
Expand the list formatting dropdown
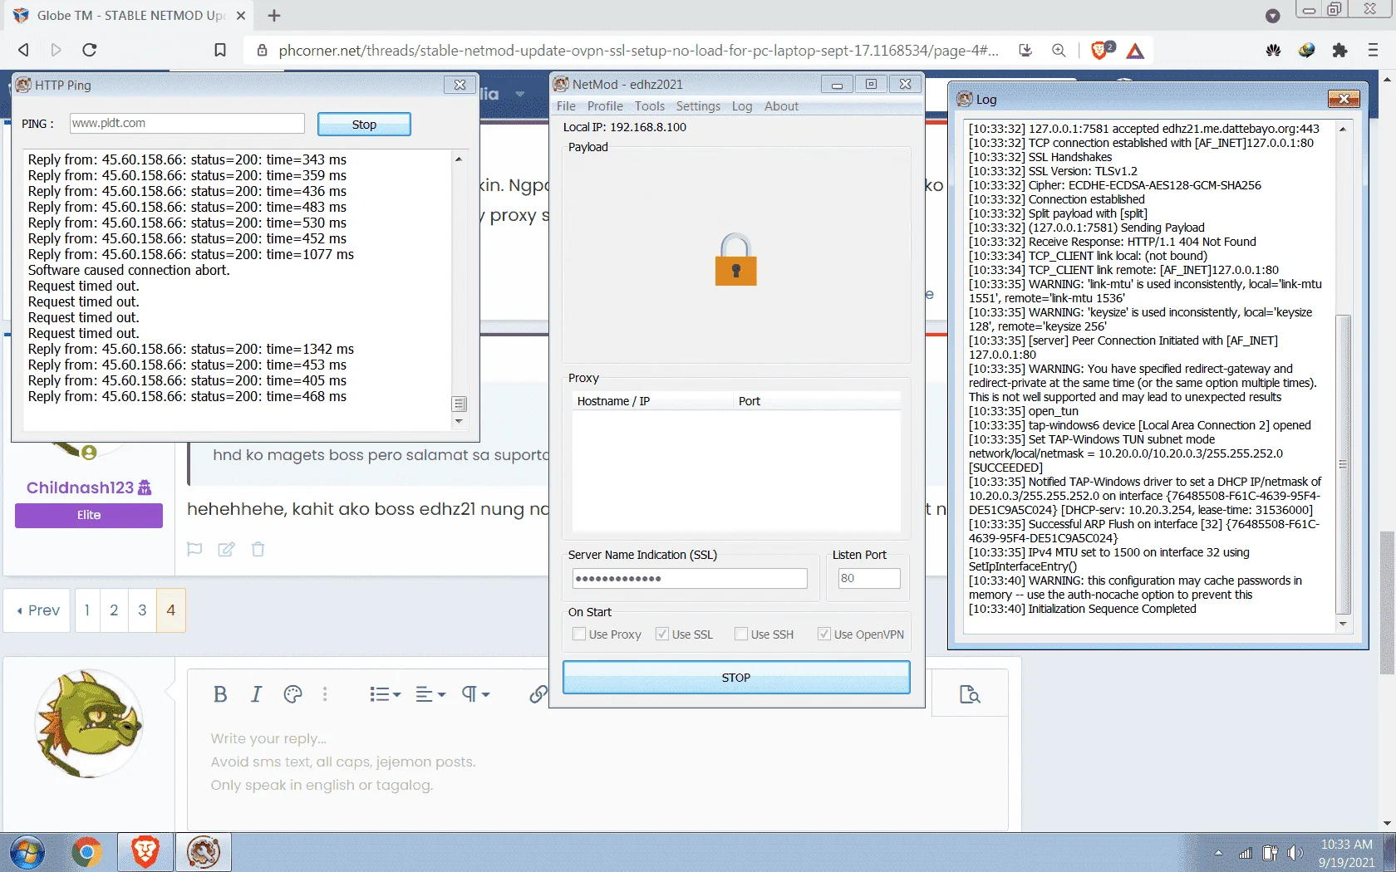click(385, 694)
